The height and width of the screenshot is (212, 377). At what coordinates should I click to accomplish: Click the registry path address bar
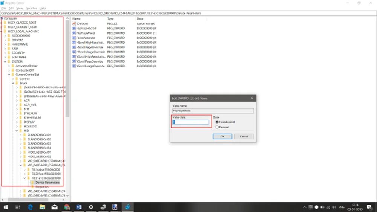point(188,13)
